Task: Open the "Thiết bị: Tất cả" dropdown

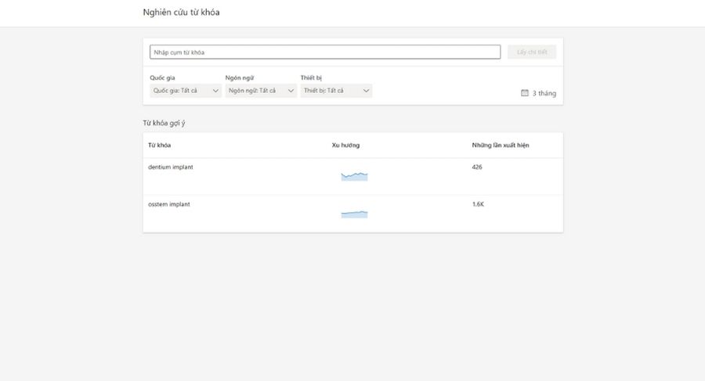Action: (x=336, y=91)
